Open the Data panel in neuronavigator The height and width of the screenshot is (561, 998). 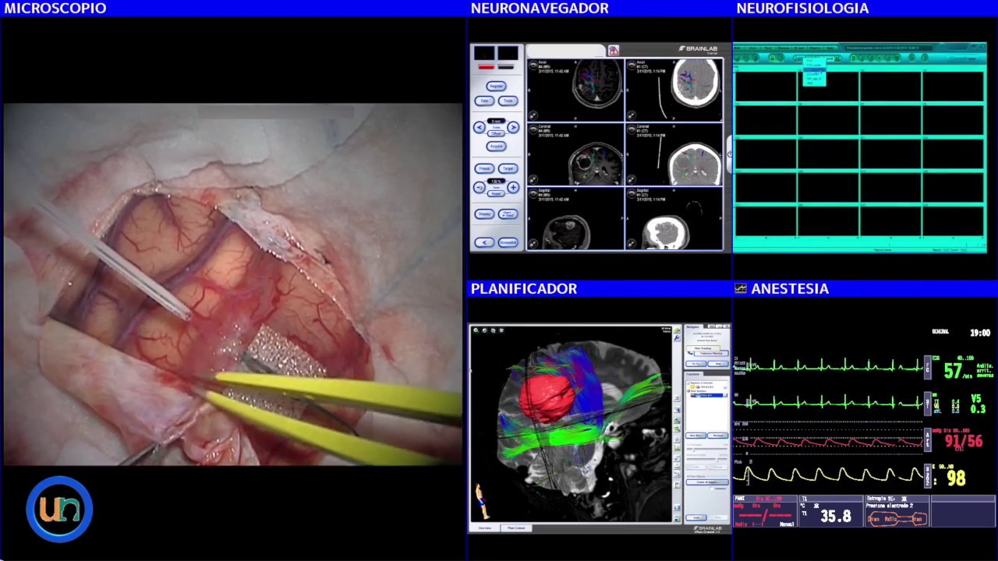[484, 101]
